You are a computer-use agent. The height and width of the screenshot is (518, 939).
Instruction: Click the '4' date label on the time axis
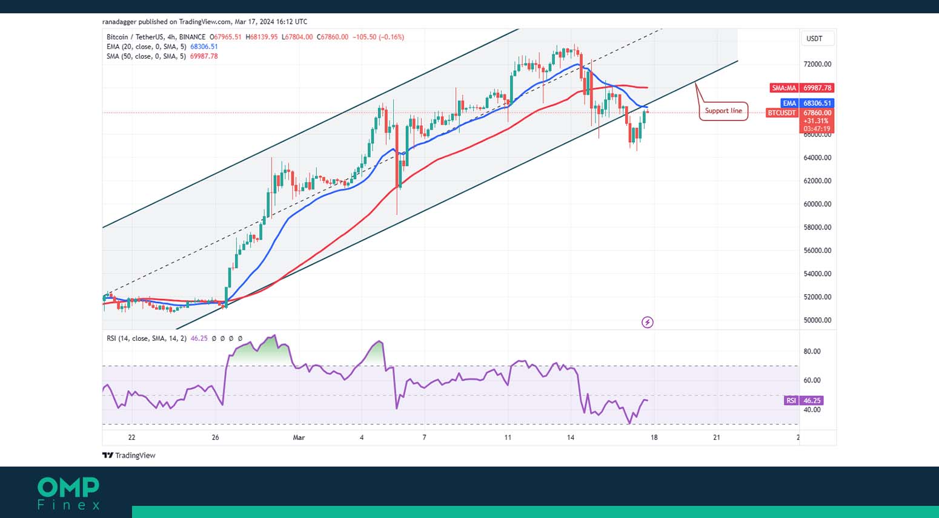[x=362, y=438]
